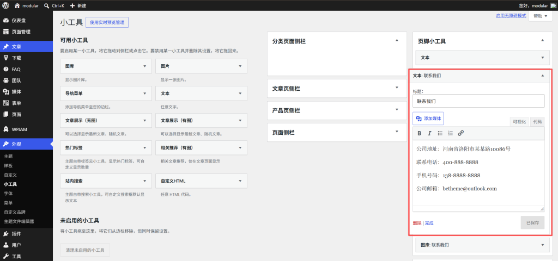This screenshot has height=261, width=558.
Task: Click 清理未启用的小工具 button
Action: point(85,250)
